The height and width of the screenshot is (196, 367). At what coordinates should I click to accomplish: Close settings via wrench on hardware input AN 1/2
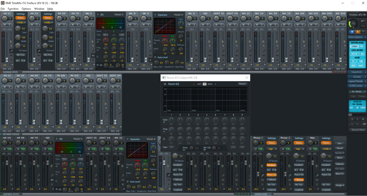click(x=11, y=51)
